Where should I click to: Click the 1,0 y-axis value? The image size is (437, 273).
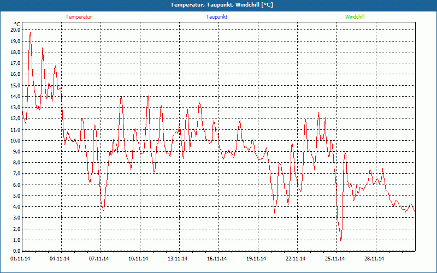pyautogui.click(x=17, y=240)
